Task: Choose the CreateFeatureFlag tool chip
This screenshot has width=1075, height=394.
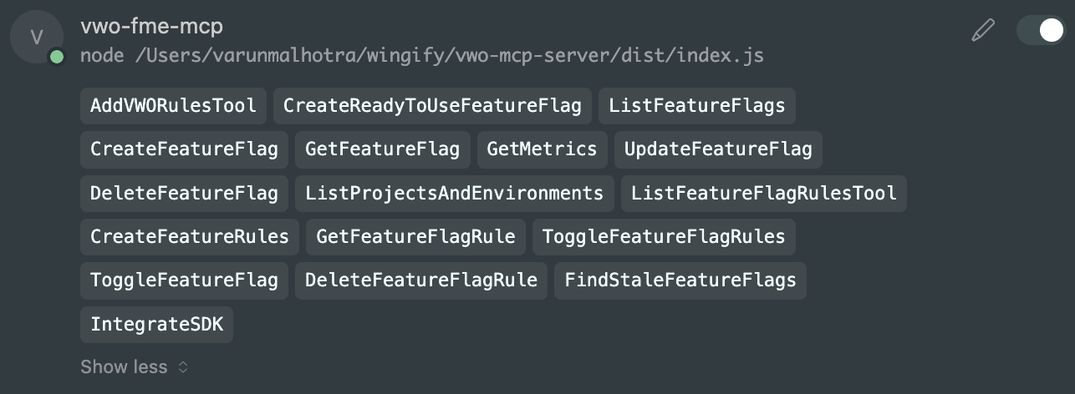Action: click(185, 149)
